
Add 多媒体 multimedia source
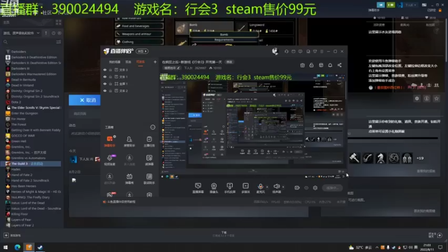pyautogui.click(x=245, y=188)
